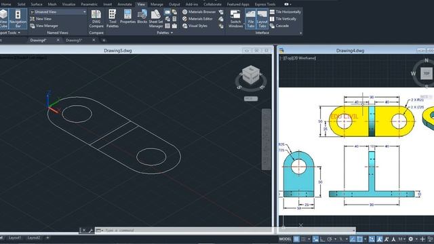
Task: Toggle snap mode in status bar
Action: point(304,239)
